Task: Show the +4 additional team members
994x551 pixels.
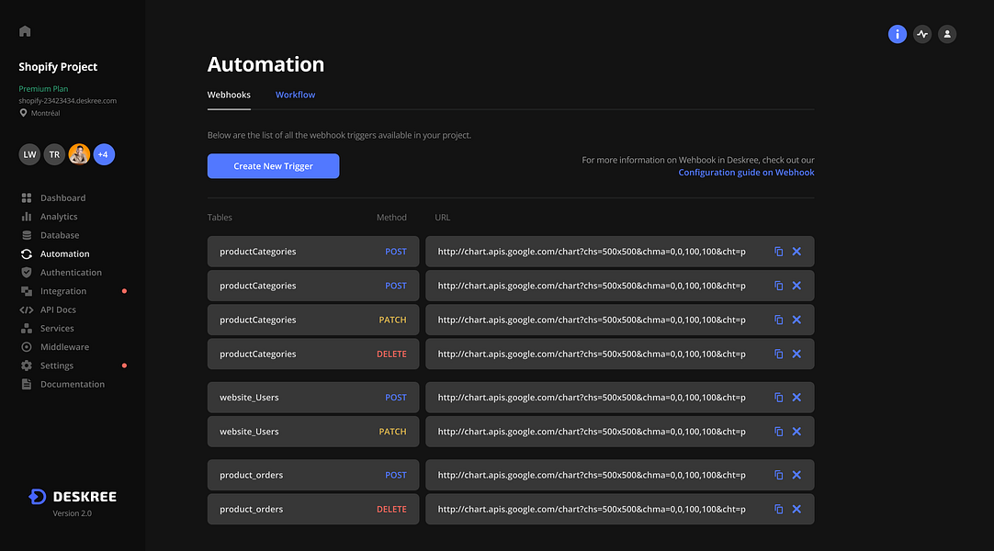Action: 103,154
